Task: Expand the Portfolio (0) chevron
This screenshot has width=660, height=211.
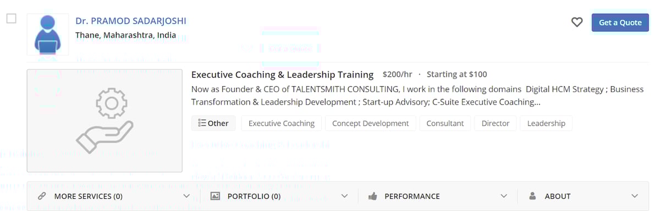Action: (x=344, y=196)
